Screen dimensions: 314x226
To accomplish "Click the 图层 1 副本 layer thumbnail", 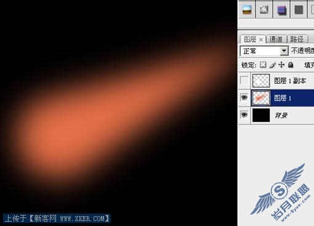I will point(261,81).
